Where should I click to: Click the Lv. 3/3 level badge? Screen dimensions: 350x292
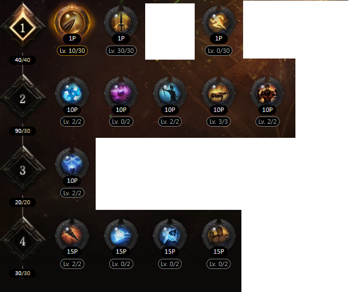coord(218,122)
